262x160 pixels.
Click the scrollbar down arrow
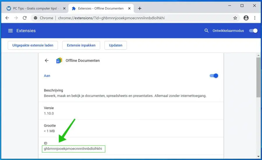point(258,157)
